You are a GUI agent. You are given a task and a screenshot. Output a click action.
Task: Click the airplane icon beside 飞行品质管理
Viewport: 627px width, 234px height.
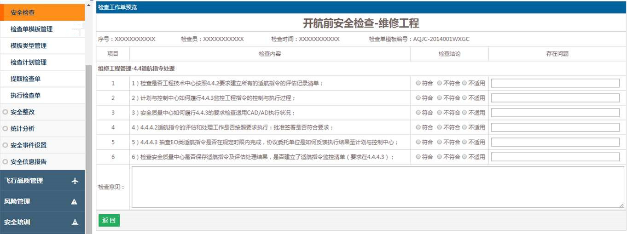[x=75, y=181]
